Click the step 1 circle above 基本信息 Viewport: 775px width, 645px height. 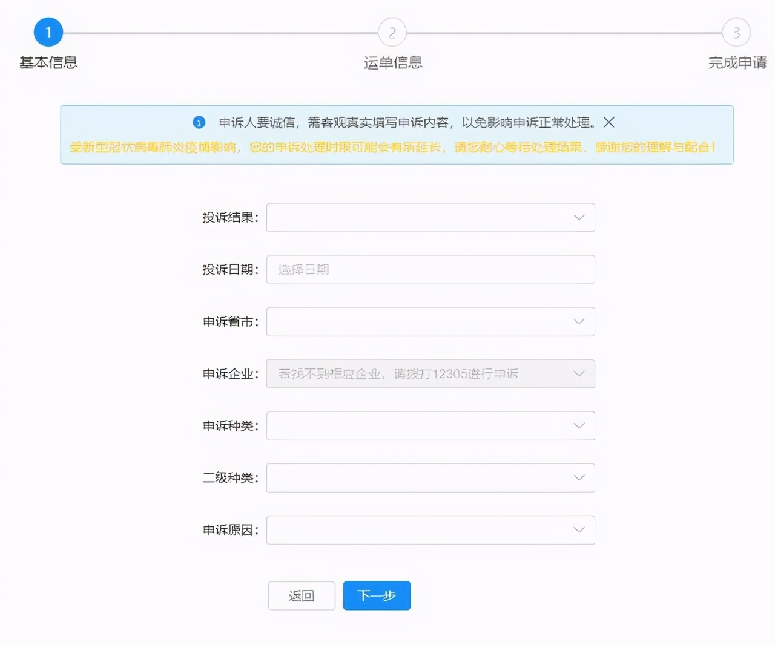pyautogui.click(x=48, y=32)
